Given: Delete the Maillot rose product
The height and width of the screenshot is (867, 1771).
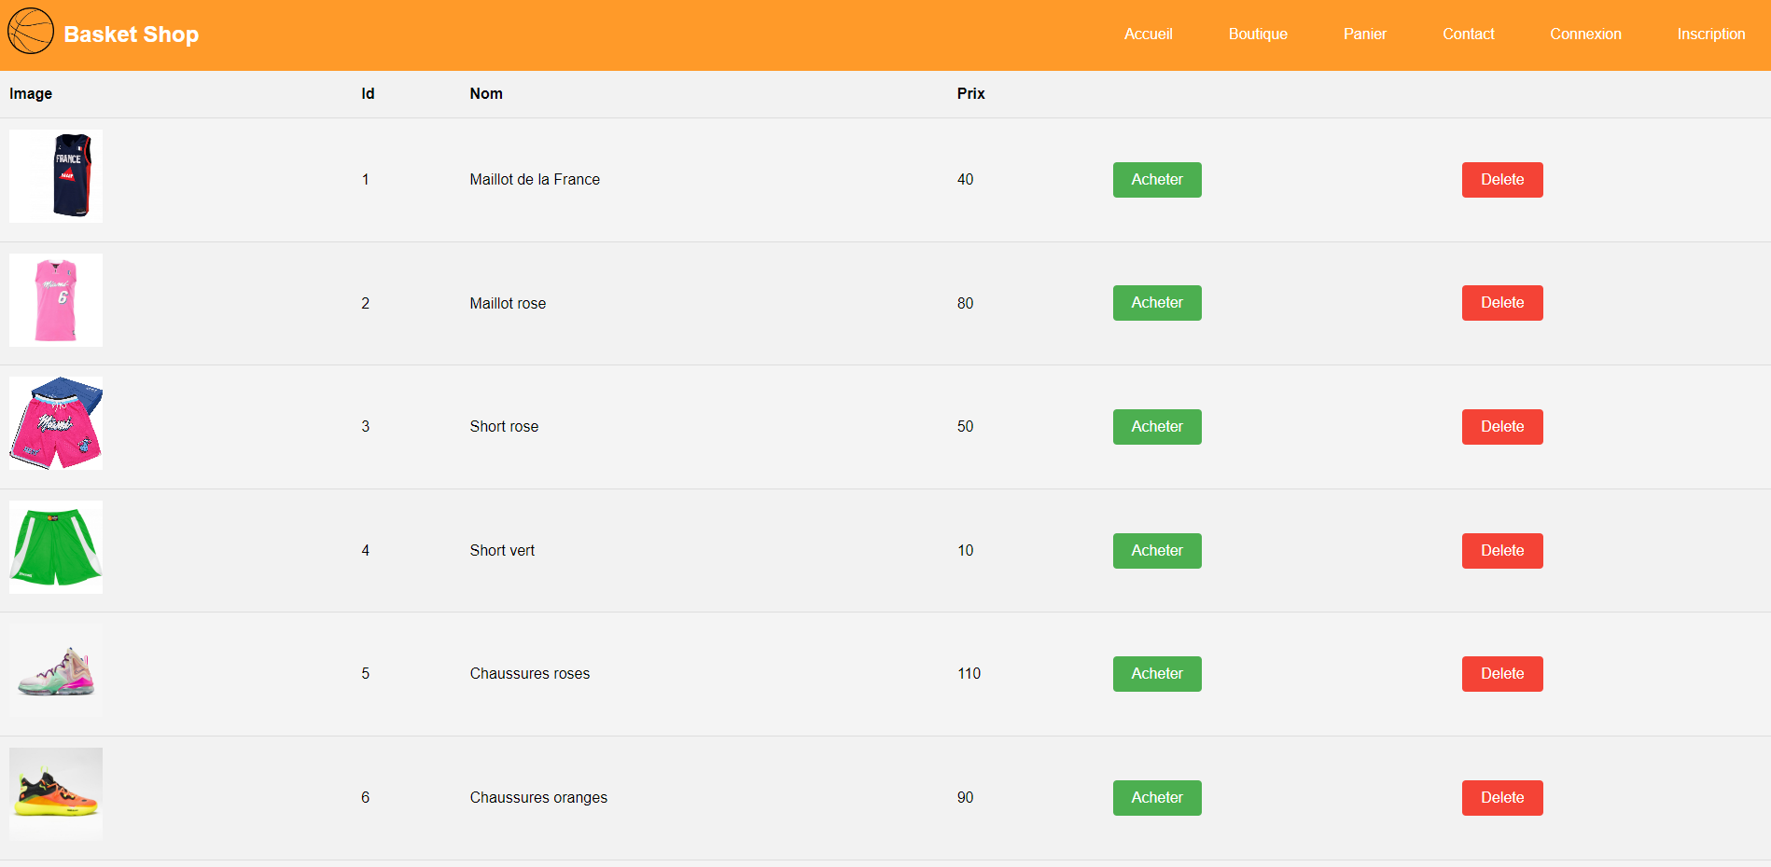Looking at the screenshot, I should coord(1502,303).
